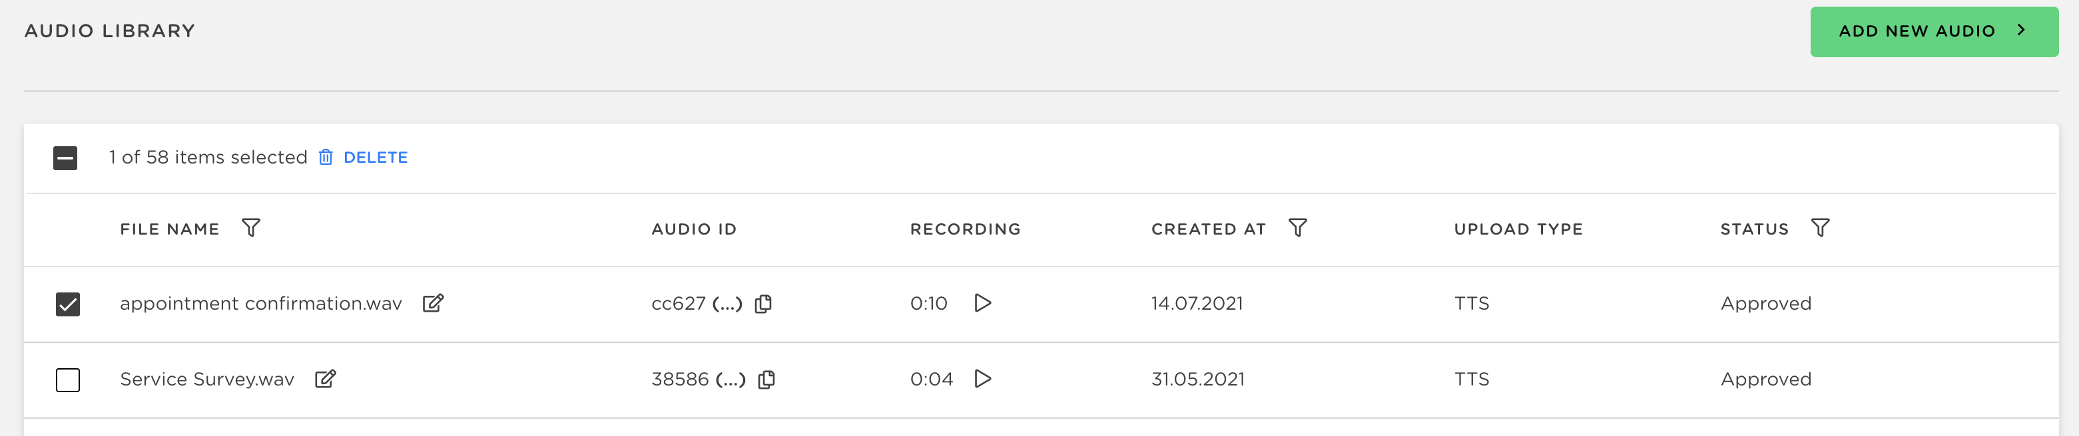
Task: Click the Delete link for selected items
Action: [x=376, y=157]
